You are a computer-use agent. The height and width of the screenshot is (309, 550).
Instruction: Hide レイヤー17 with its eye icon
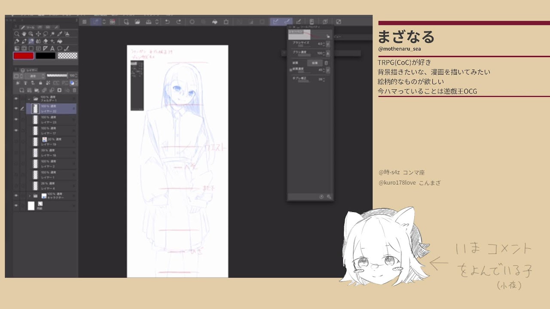click(x=16, y=130)
